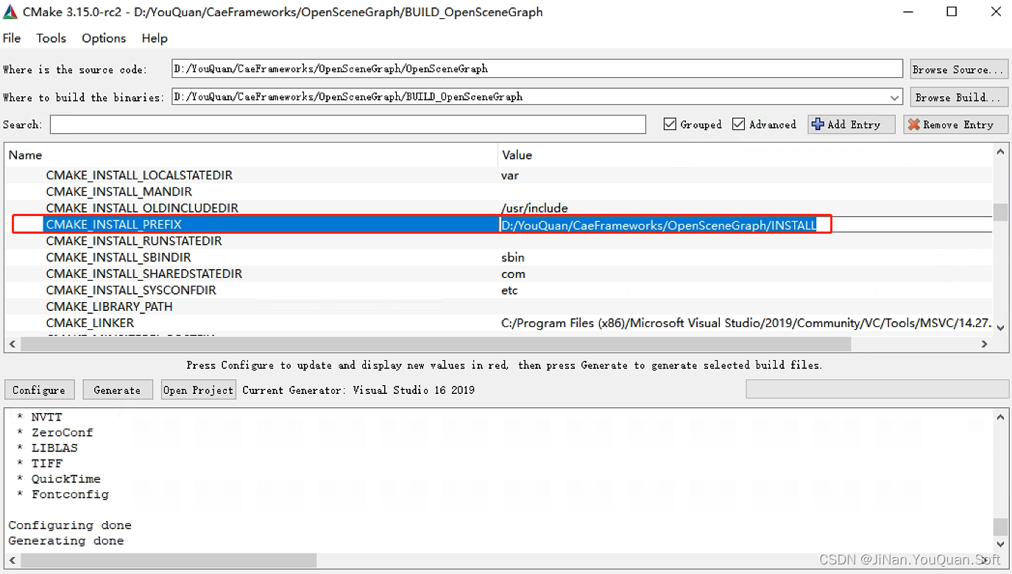The height and width of the screenshot is (574, 1012).
Task: Click the CMake logo icon in title bar
Action: click(x=10, y=12)
